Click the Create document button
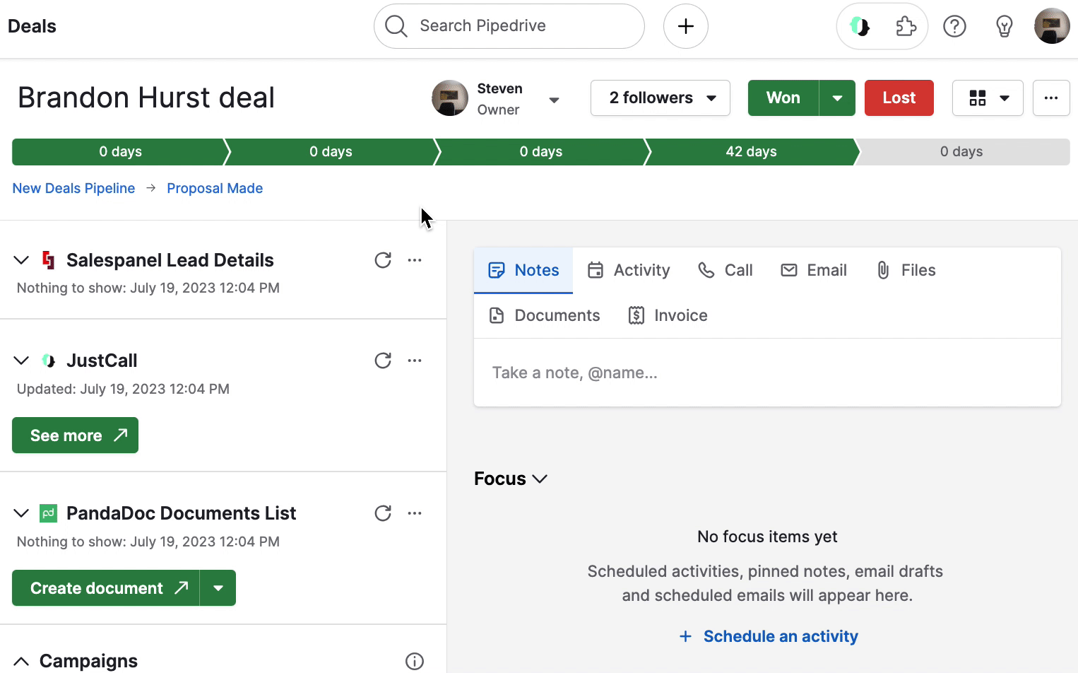 tap(106, 588)
